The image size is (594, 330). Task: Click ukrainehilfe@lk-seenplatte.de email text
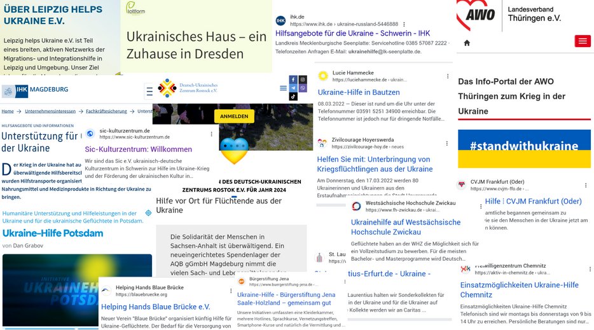(385, 52)
